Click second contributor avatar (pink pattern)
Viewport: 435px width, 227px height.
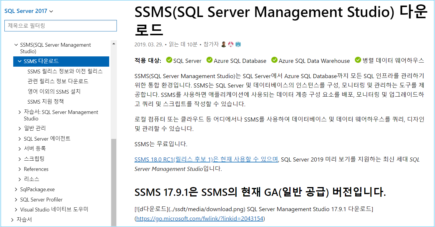(231, 44)
